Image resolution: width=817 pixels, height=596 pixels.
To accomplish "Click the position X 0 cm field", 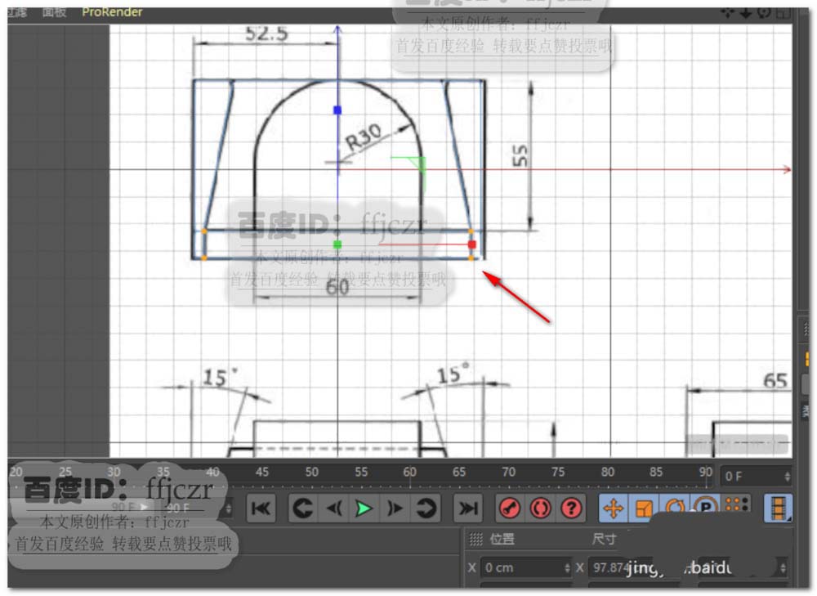I will 526,568.
